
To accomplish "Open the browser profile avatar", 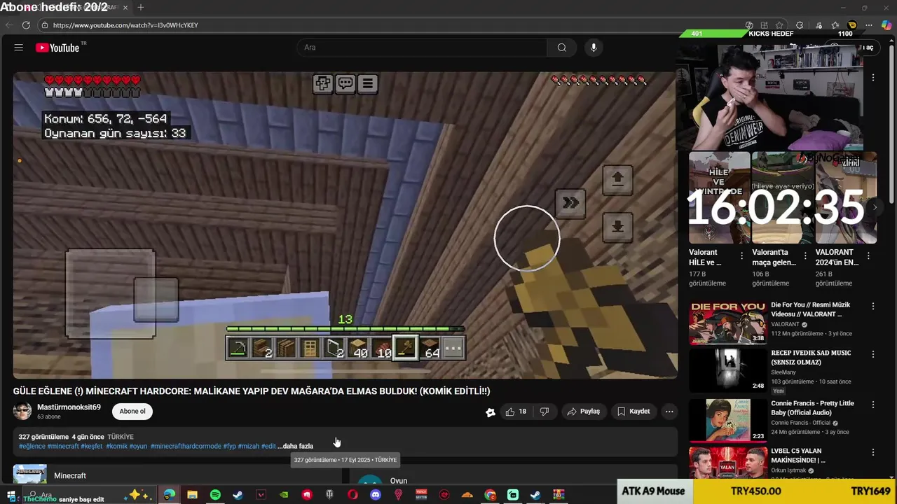I will [x=852, y=25].
